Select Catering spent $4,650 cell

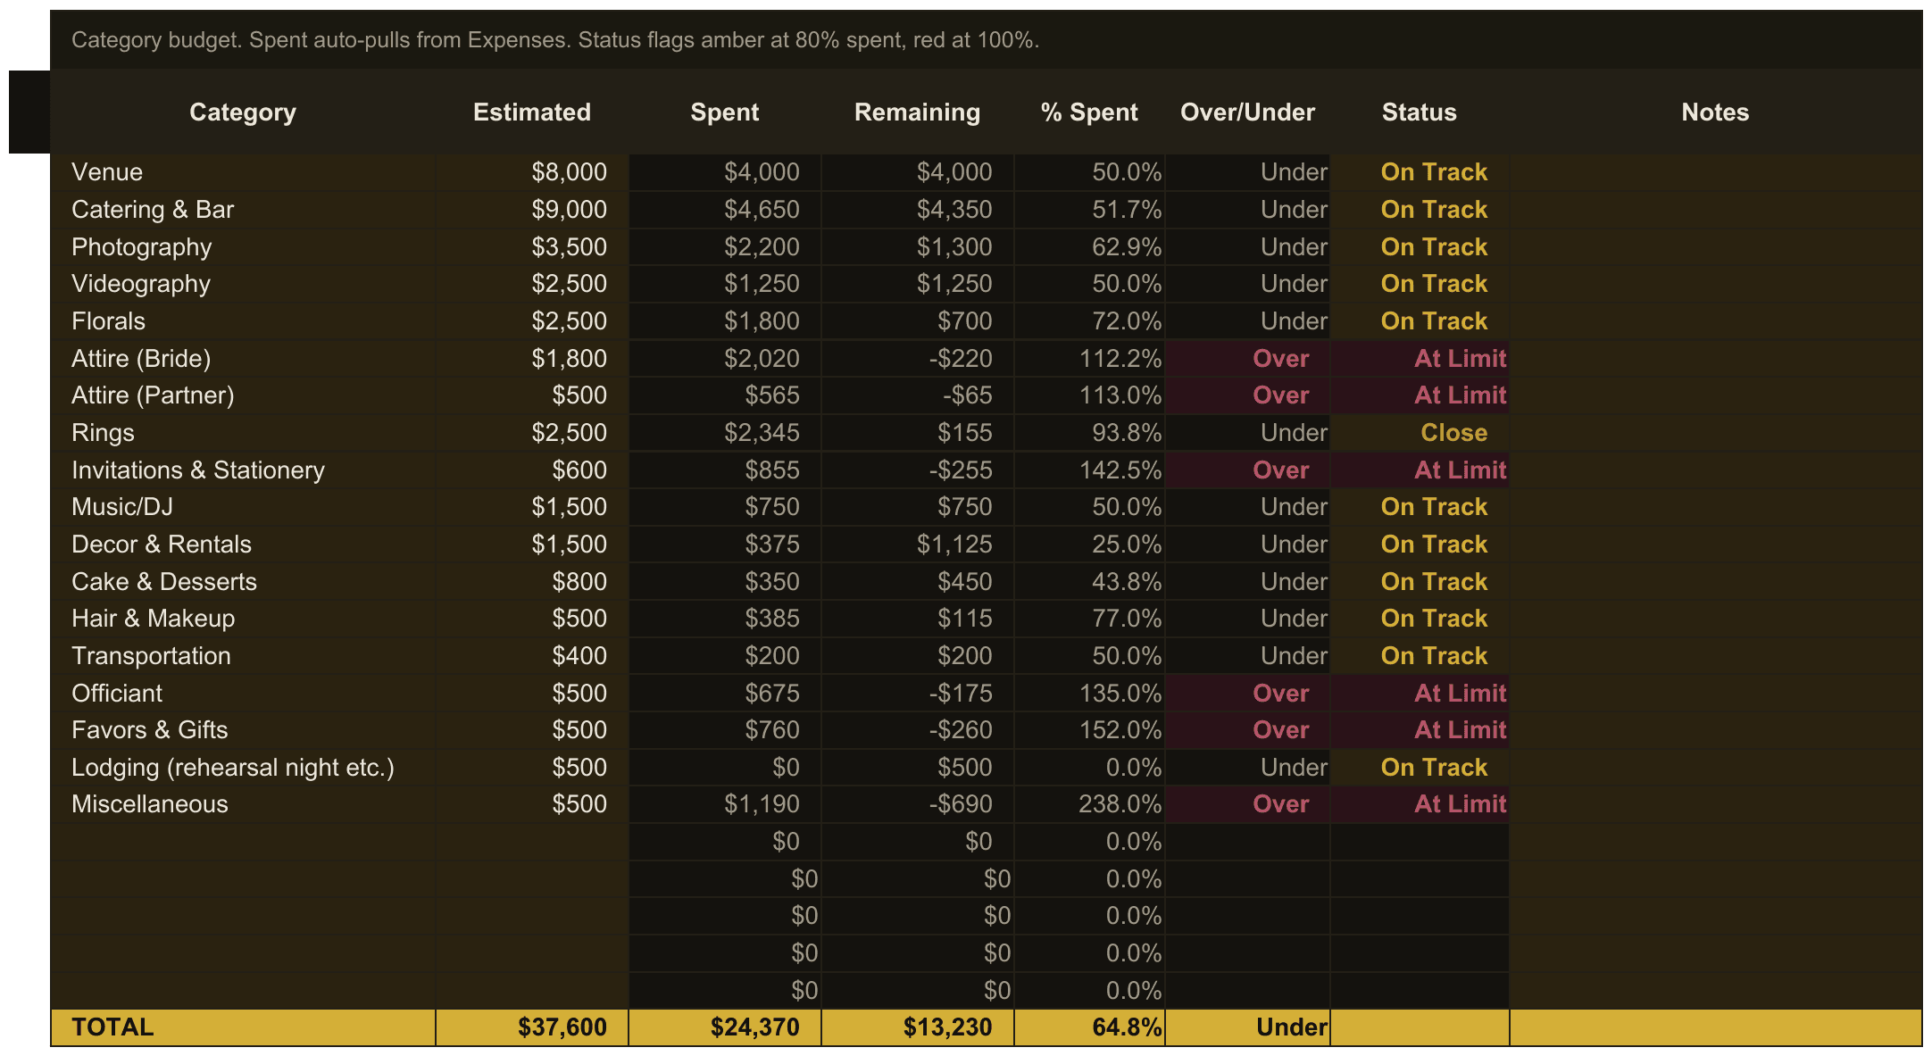pos(725,210)
